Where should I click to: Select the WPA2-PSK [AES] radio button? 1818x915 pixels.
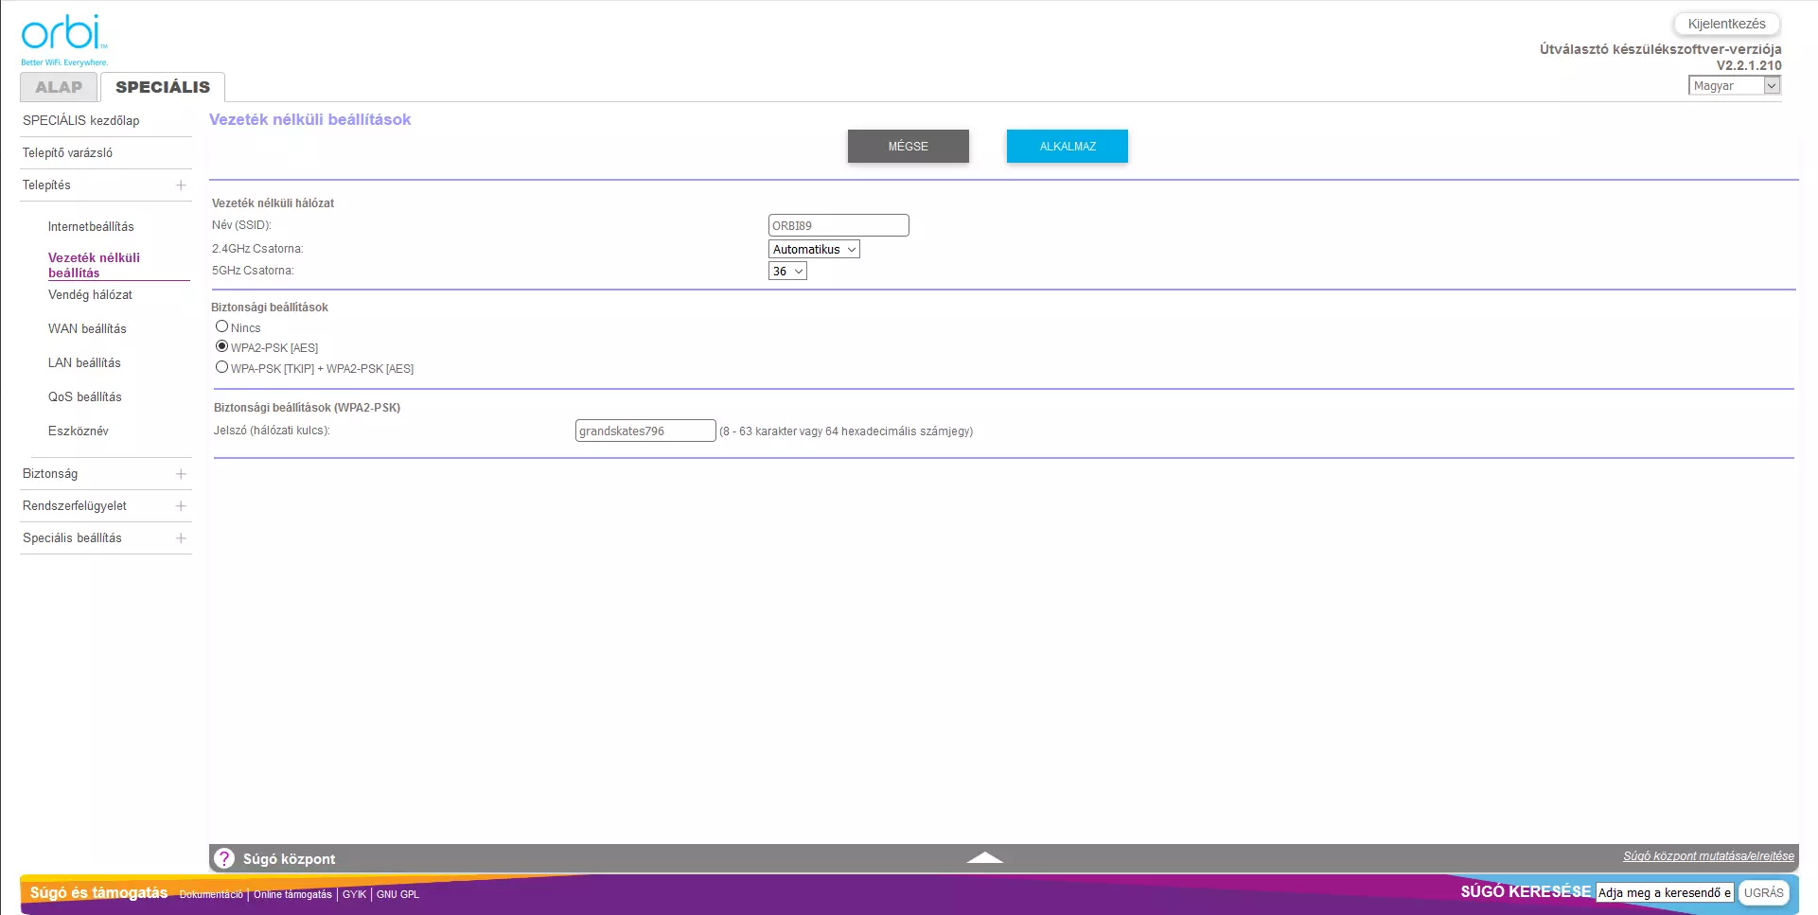pos(221,346)
